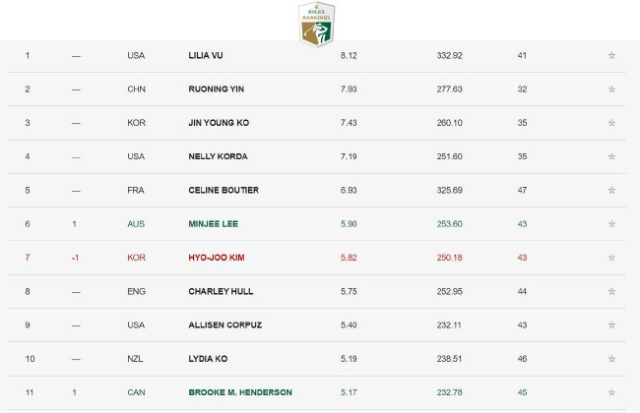
Task: Click star icon beside Hyo-Joo Kim
Action: [x=611, y=258]
